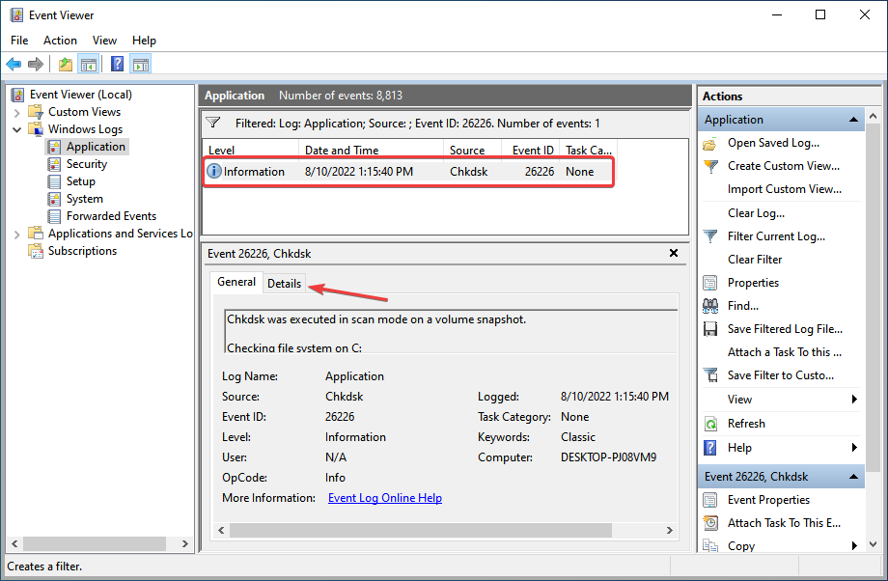The height and width of the screenshot is (581, 888).
Task: Toggle the console tree pane icon
Action: (x=89, y=64)
